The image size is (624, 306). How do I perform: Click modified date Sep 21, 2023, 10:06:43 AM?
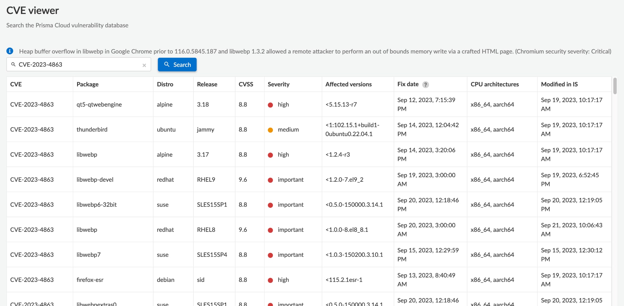click(572, 230)
